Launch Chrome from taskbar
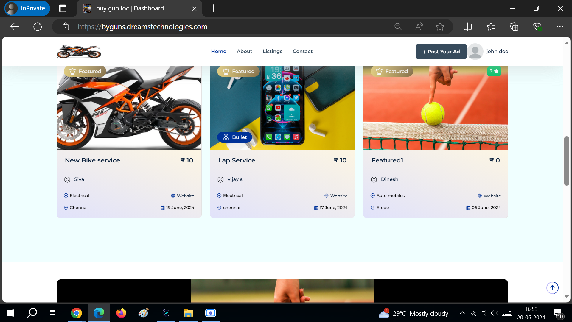Viewport: 572px width, 322px height. pos(77,313)
